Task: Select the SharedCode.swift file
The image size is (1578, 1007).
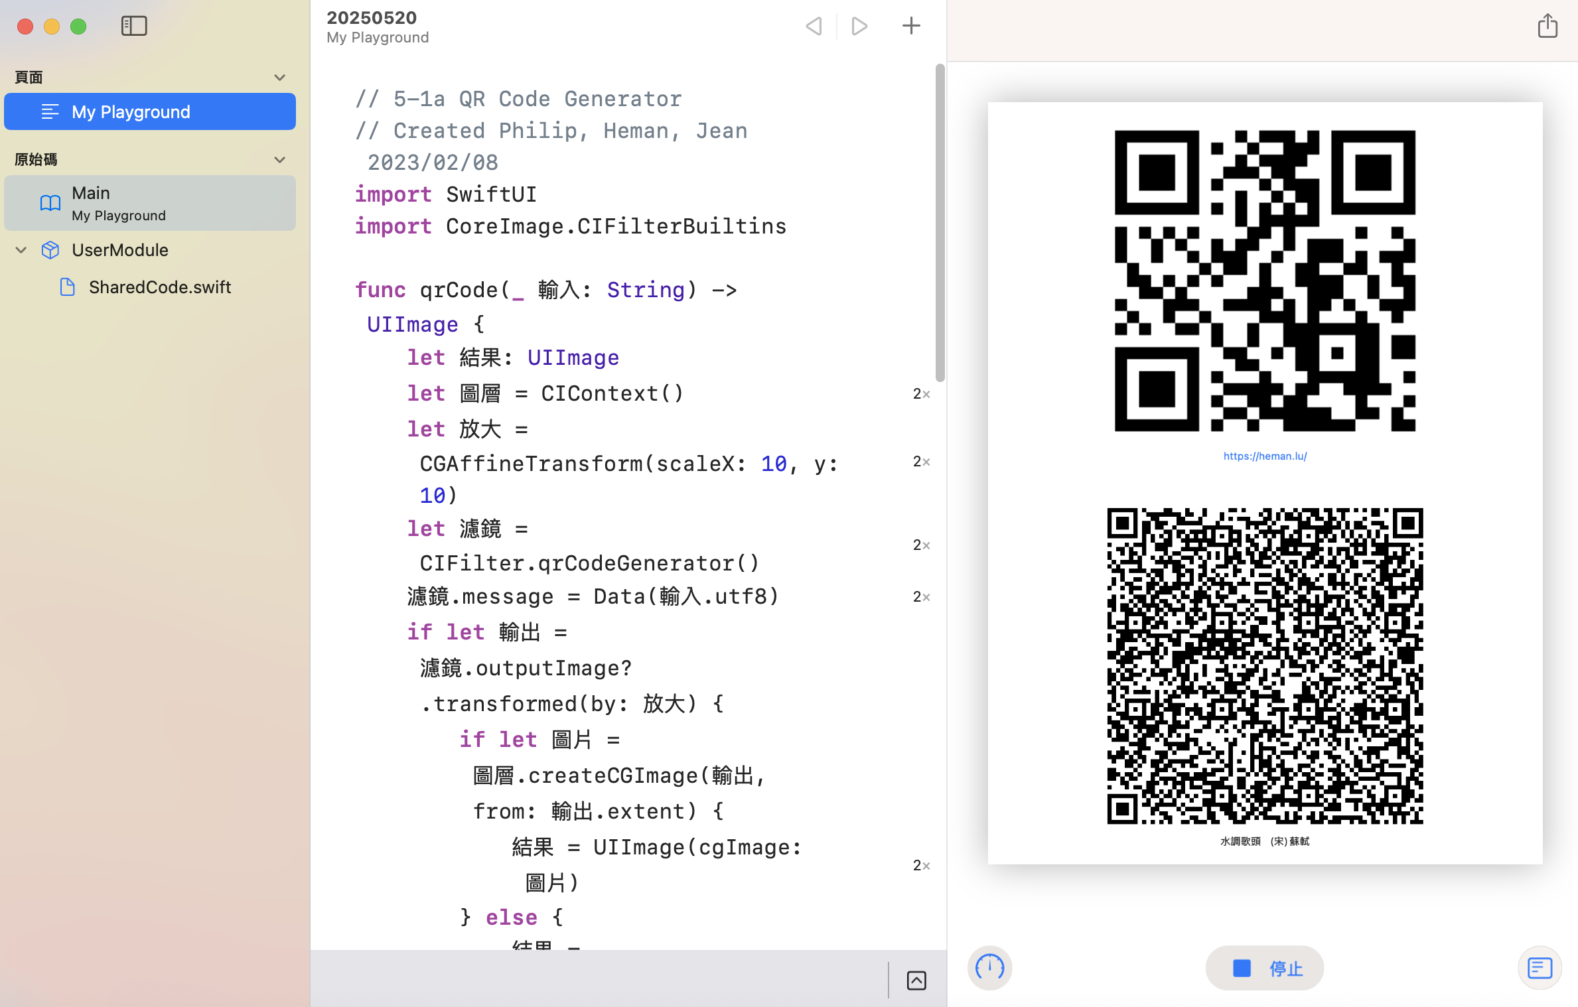Action: tap(159, 287)
